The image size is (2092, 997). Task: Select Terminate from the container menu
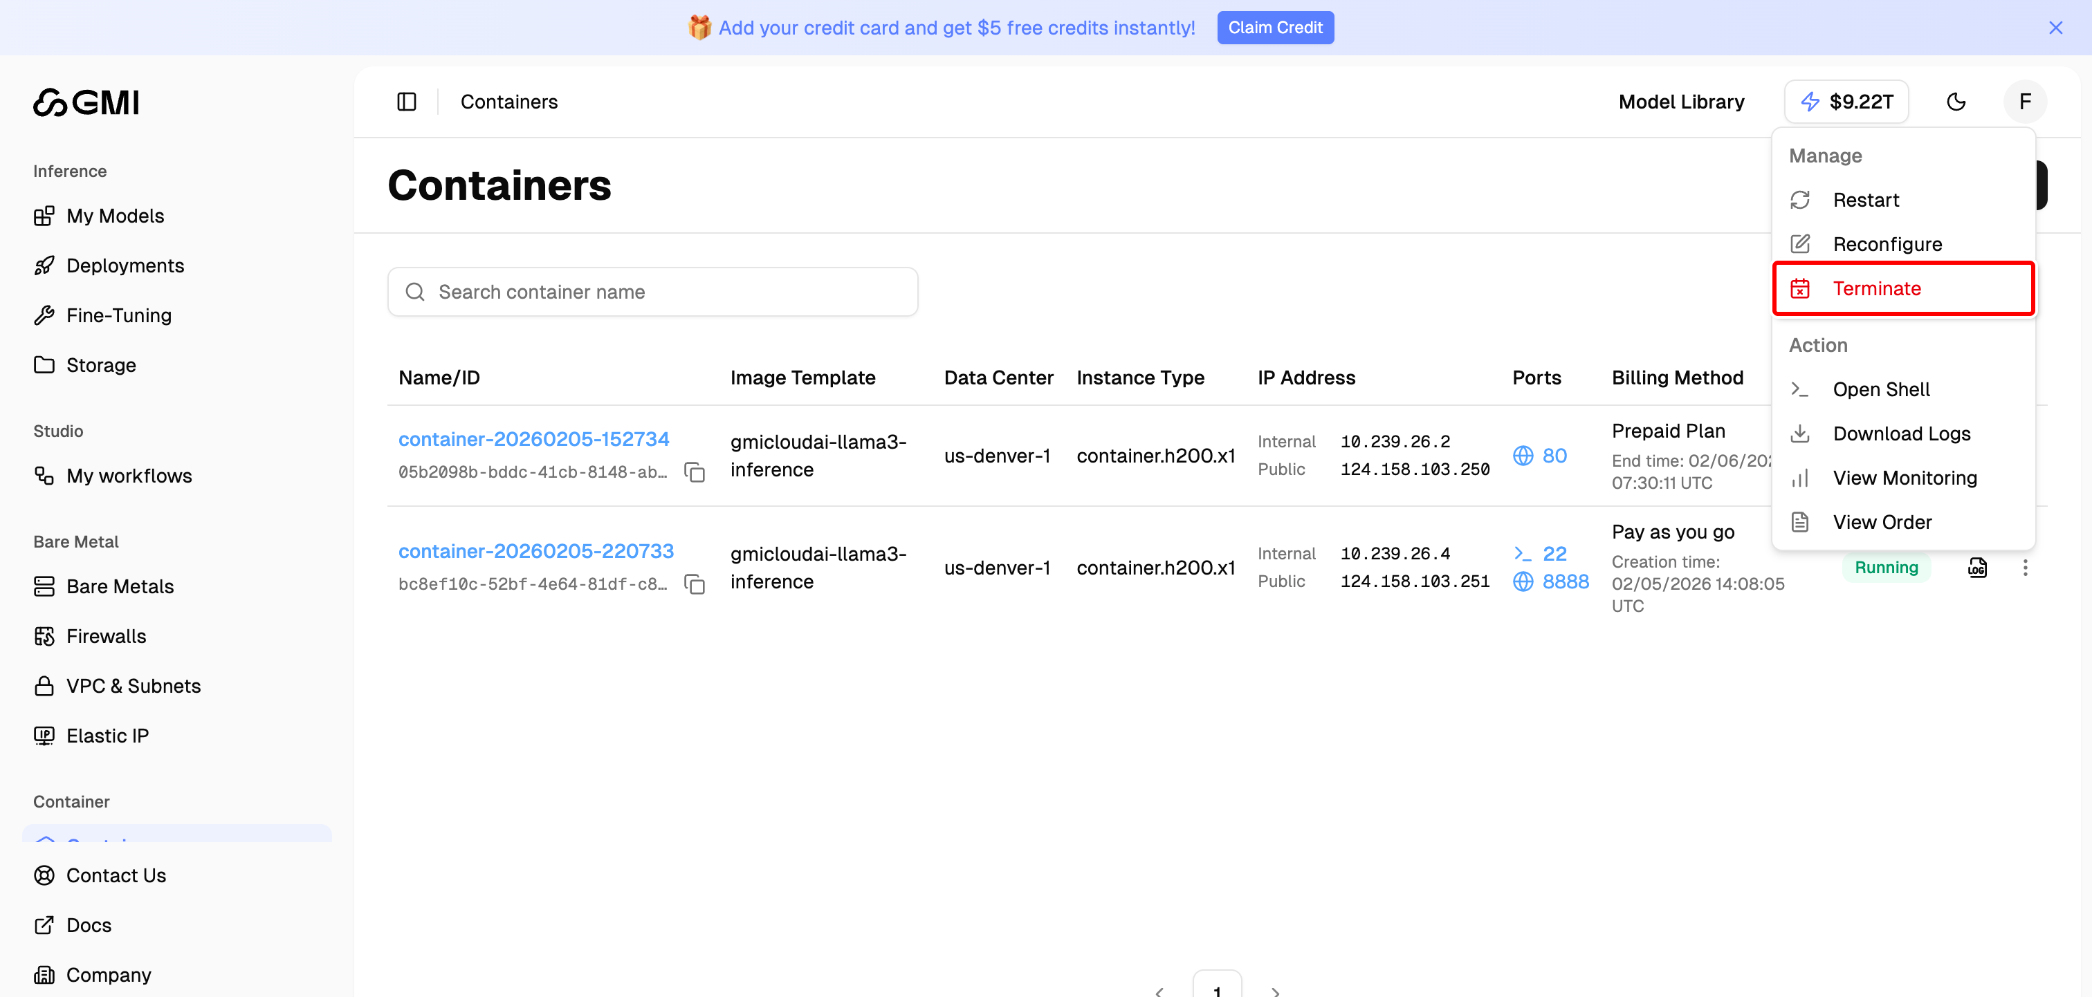[x=1877, y=288]
